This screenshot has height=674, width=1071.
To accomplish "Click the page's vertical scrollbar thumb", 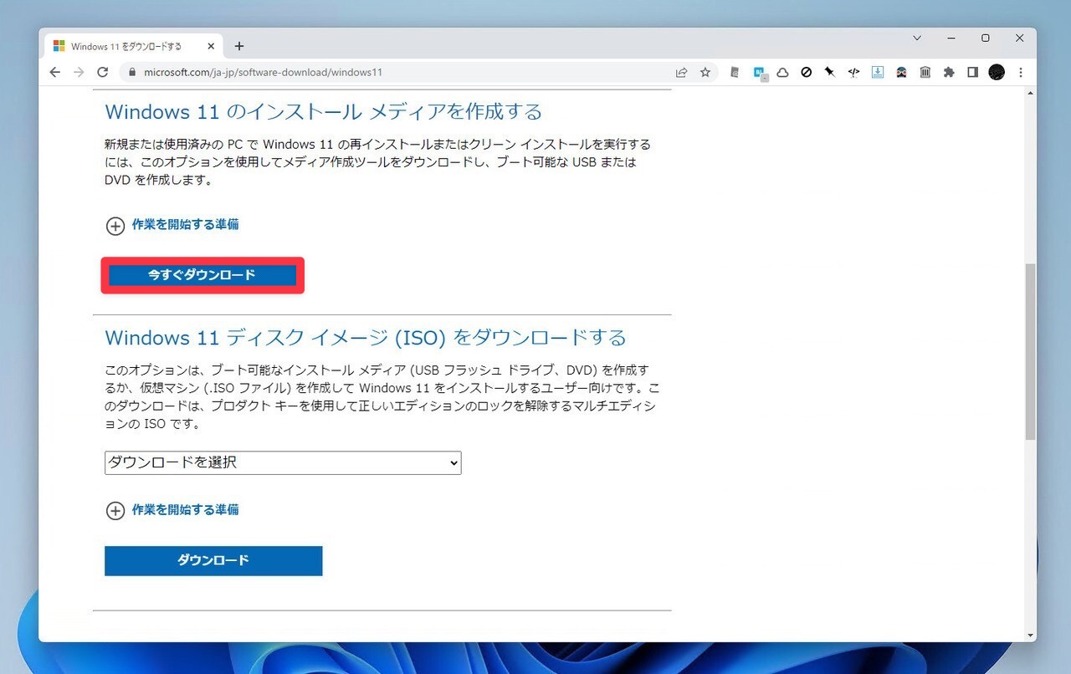I will click(x=1030, y=351).
